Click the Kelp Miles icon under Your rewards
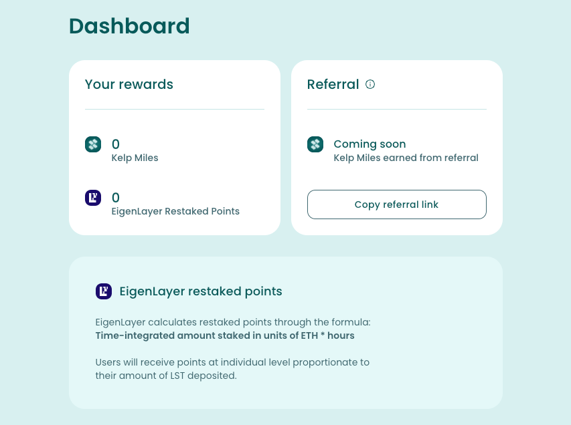Viewport: 571px width, 425px height. point(93,144)
